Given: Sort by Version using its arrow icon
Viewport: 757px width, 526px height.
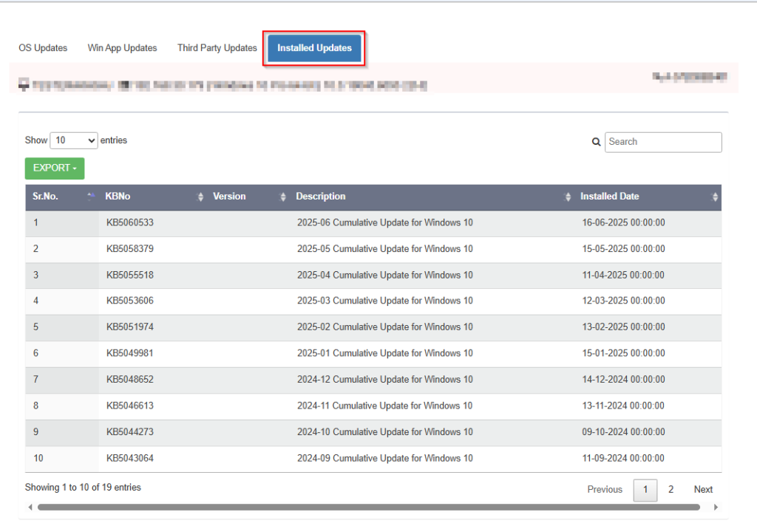Looking at the screenshot, I should pos(283,197).
